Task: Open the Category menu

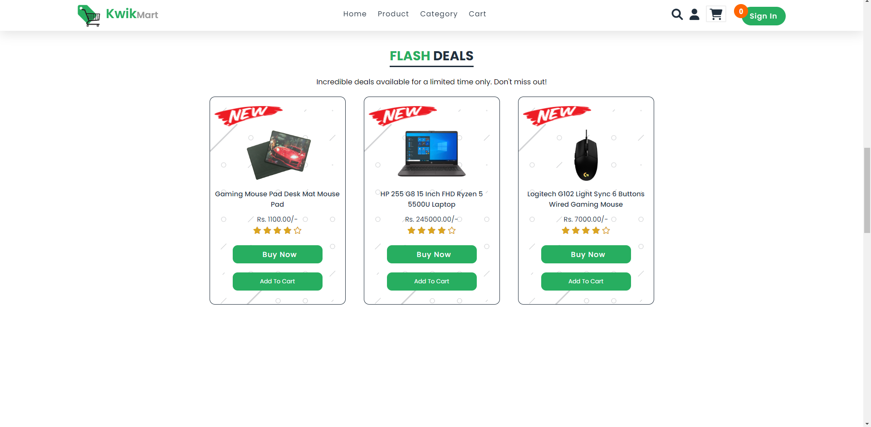Action: point(439,14)
